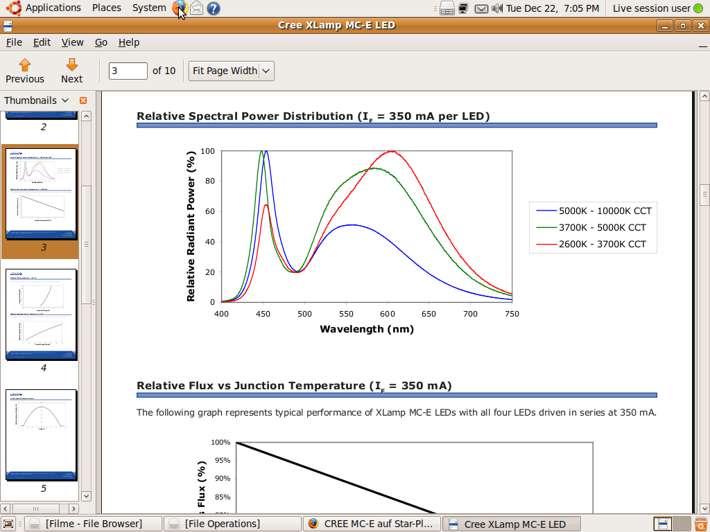Open the Fit Page Width zoom dropdown
Screen dimensions: 710x532
point(232,71)
